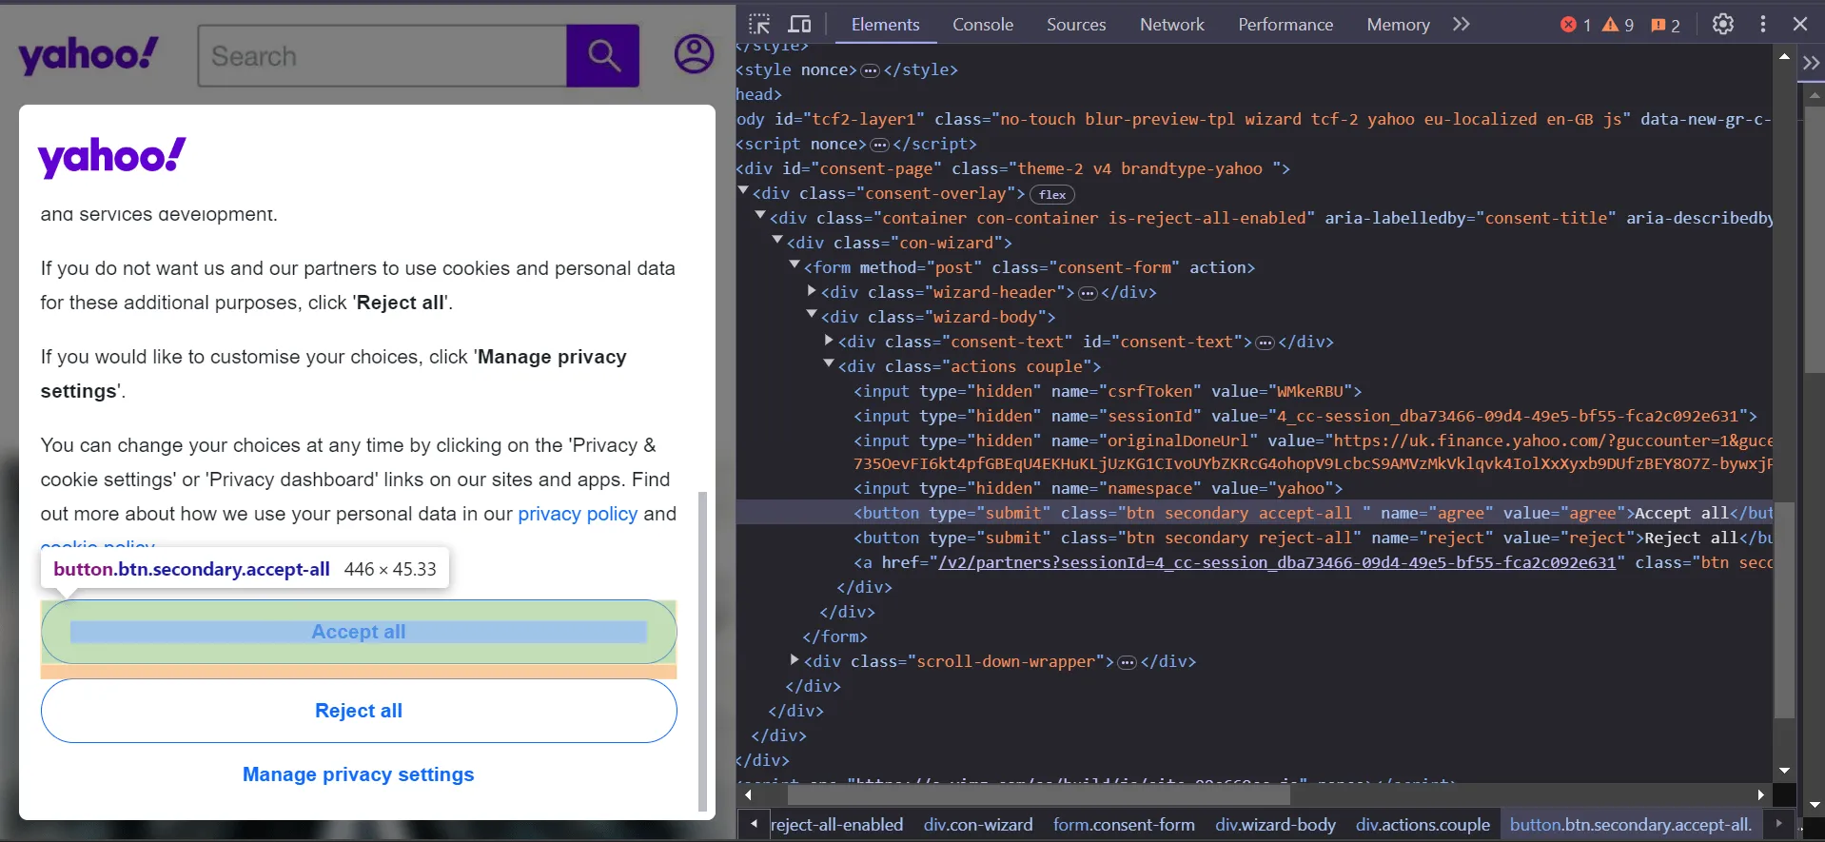Viewport: 1825px width, 842px height.
Task: Select form.consent-form breadcrumb
Action: point(1124,825)
